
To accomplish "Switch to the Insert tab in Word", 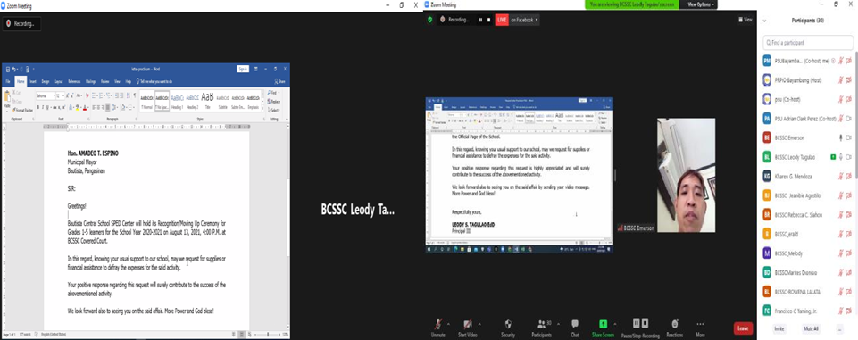I will pos(33,81).
